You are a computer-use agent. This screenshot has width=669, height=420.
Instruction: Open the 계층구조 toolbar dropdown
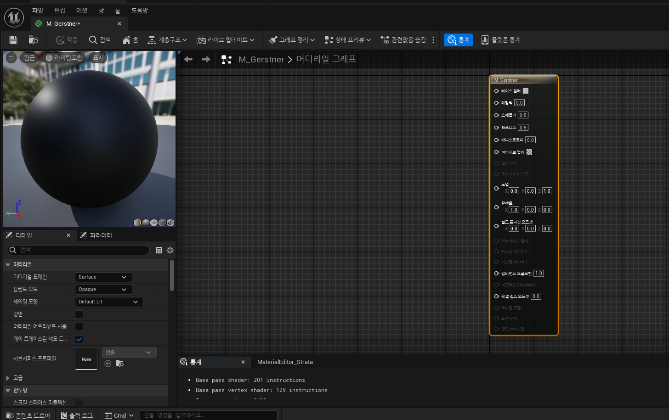[x=167, y=40]
